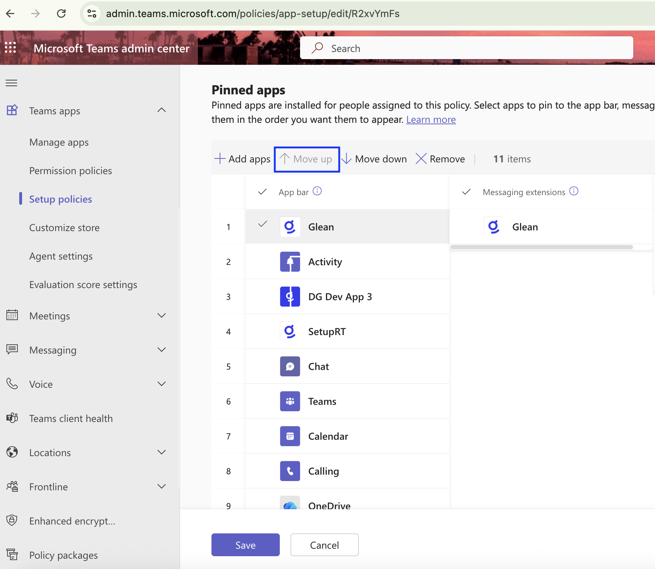Click the Calling phone app icon
The height and width of the screenshot is (569, 655).
point(290,471)
